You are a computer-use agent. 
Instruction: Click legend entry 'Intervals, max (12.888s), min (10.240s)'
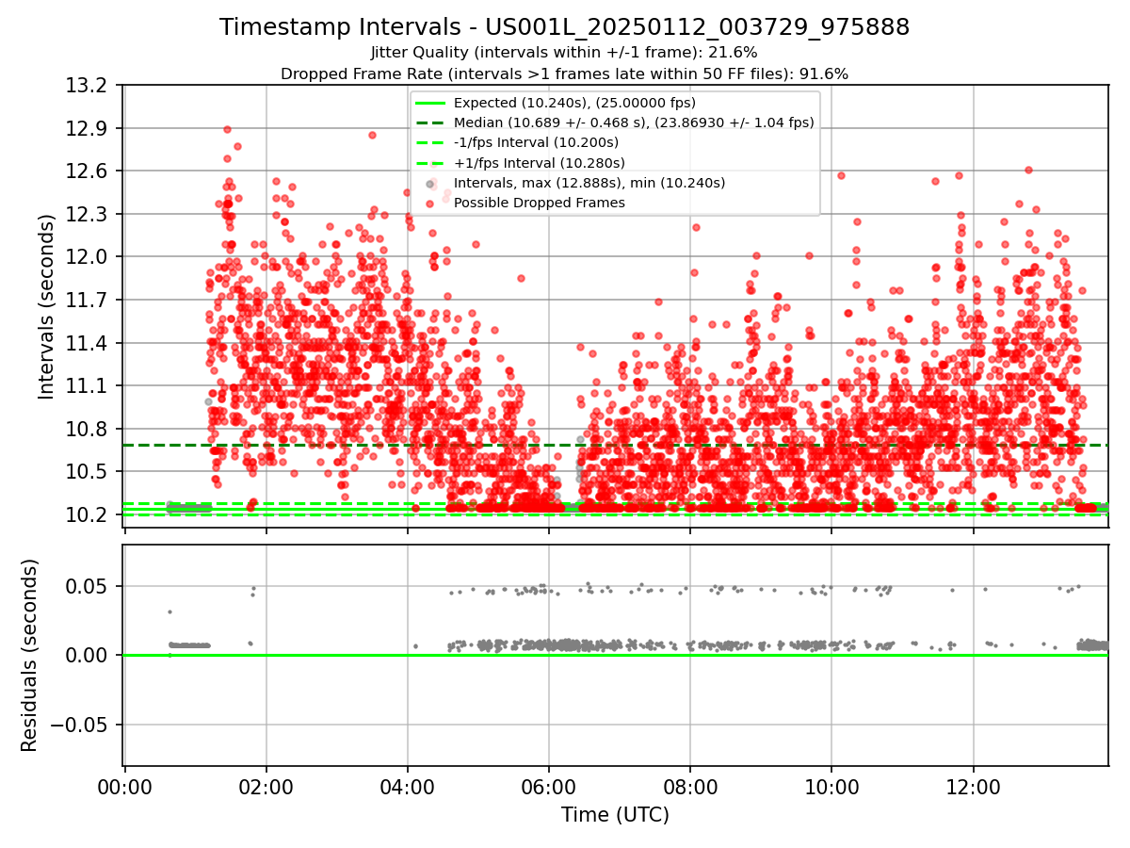pyautogui.click(x=589, y=183)
